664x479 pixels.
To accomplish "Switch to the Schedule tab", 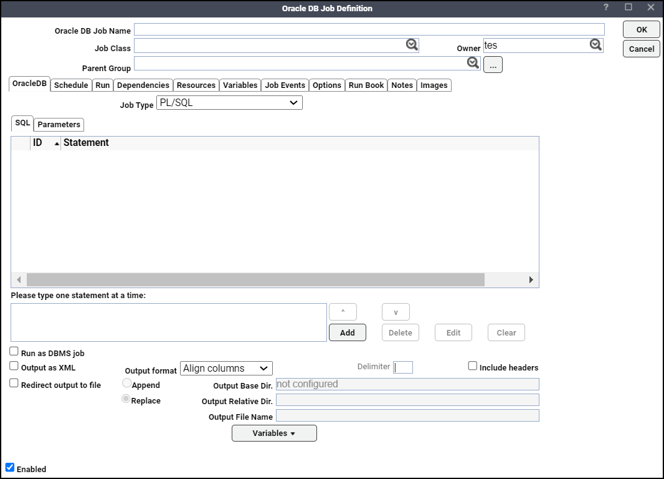I will pos(71,85).
